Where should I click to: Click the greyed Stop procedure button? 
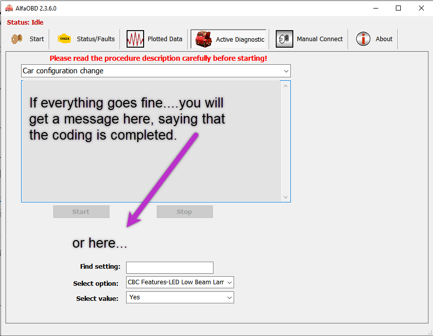(x=184, y=212)
